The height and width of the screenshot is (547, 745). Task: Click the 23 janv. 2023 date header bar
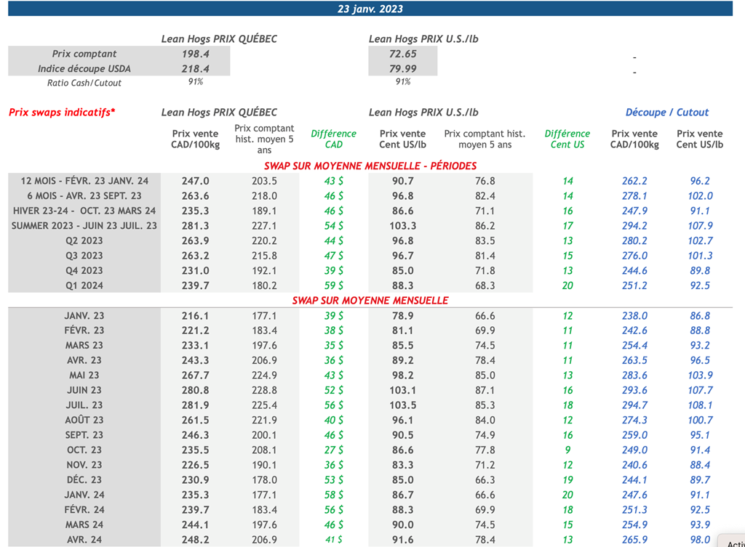[370, 9]
